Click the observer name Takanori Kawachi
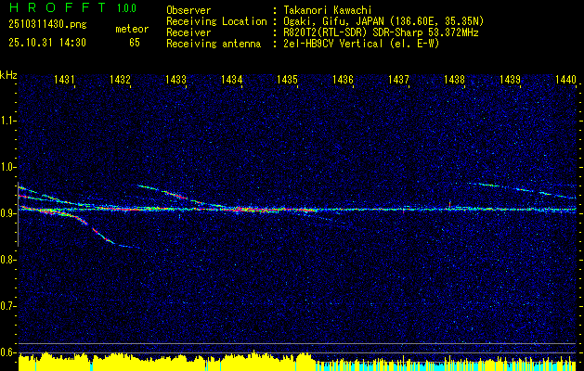 click(x=327, y=10)
